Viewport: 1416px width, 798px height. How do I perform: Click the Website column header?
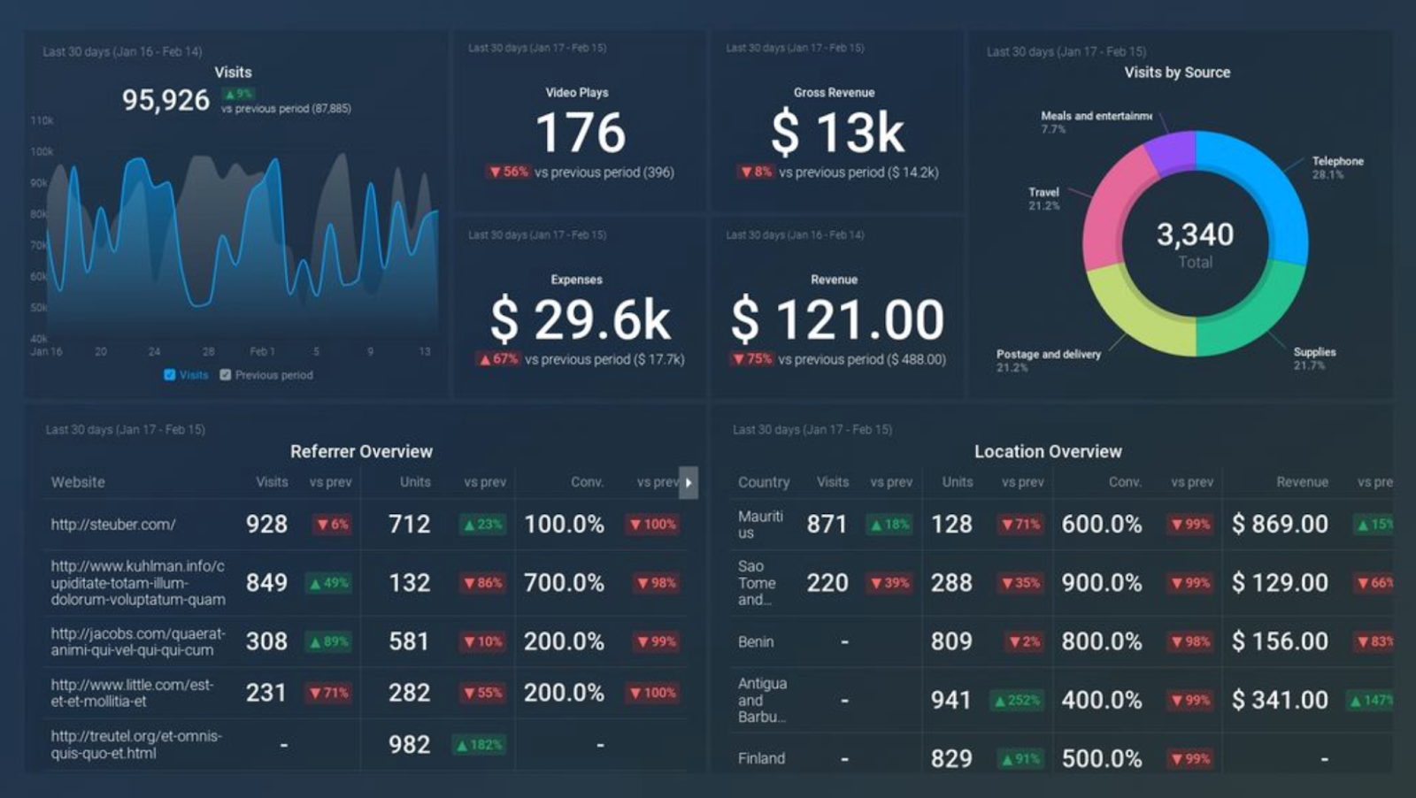click(78, 482)
